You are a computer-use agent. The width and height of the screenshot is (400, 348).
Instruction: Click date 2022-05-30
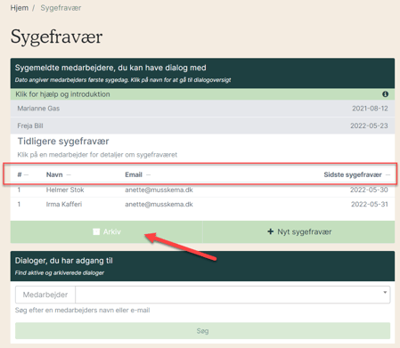tap(369, 190)
